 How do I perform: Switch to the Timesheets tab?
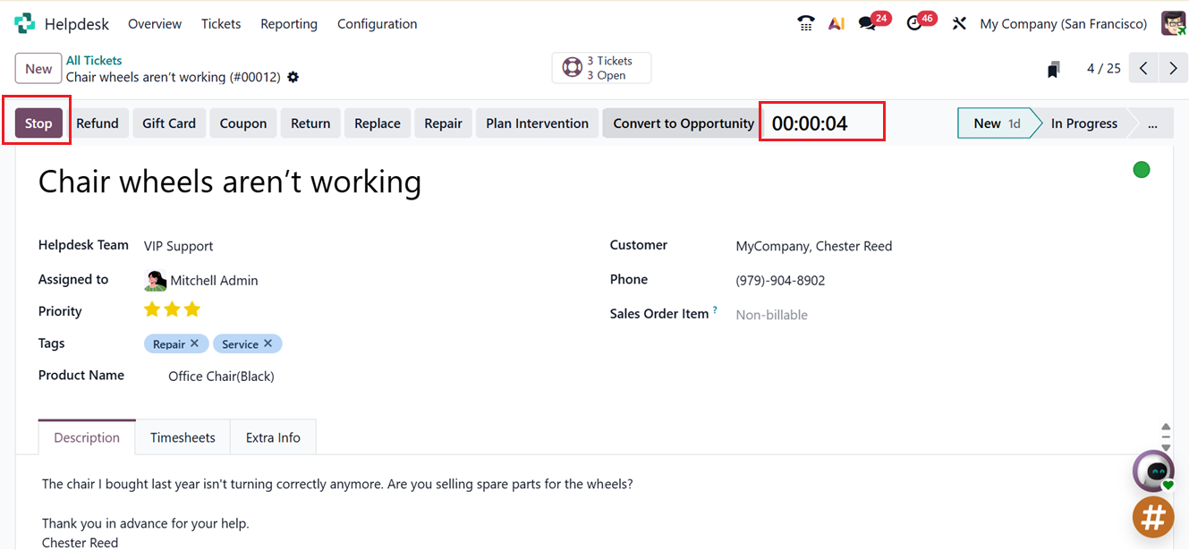point(183,437)
